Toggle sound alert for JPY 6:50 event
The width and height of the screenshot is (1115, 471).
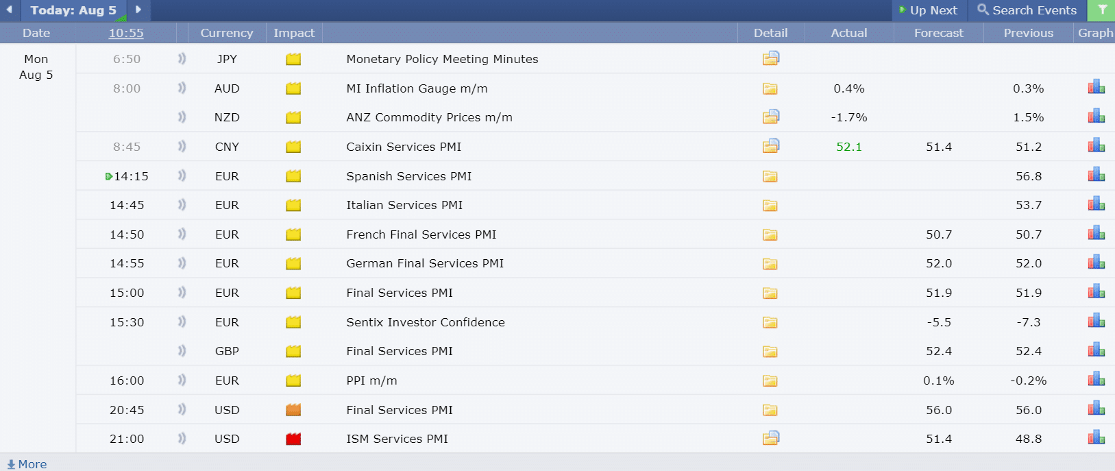(x=182, y=58)
